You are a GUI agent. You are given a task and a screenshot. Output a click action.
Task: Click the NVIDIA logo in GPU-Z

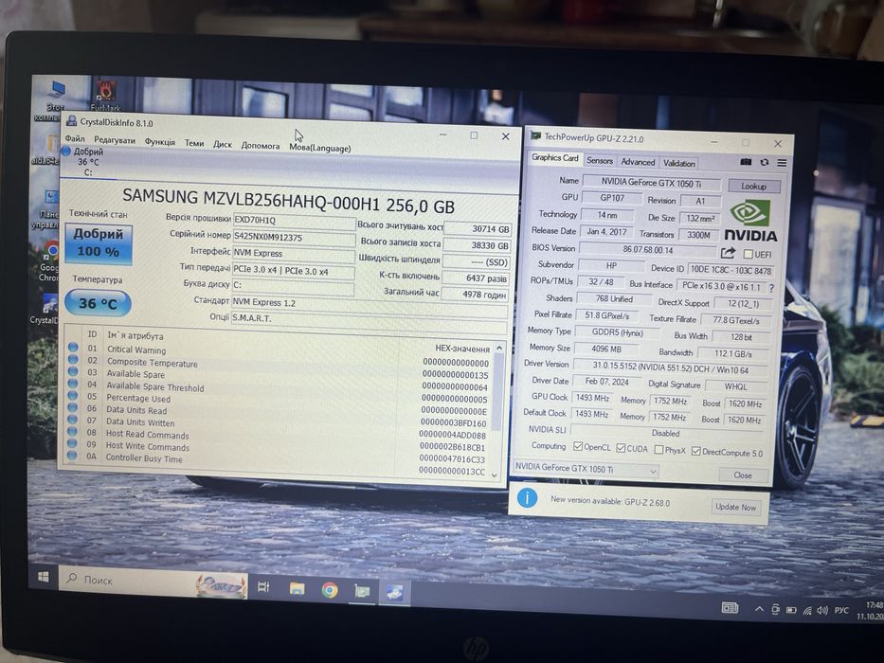750,221
